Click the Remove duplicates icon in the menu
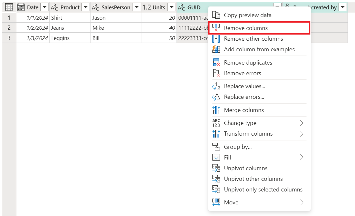355x216 pixels. coord(216,62)
